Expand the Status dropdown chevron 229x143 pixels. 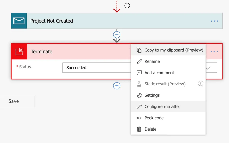pyautogui.click(x=208, y=68)
